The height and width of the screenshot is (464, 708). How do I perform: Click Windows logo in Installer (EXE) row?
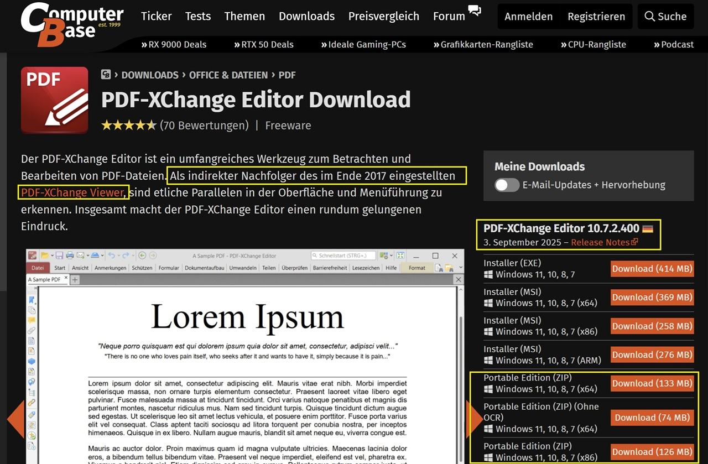click(x=488, y=274)
